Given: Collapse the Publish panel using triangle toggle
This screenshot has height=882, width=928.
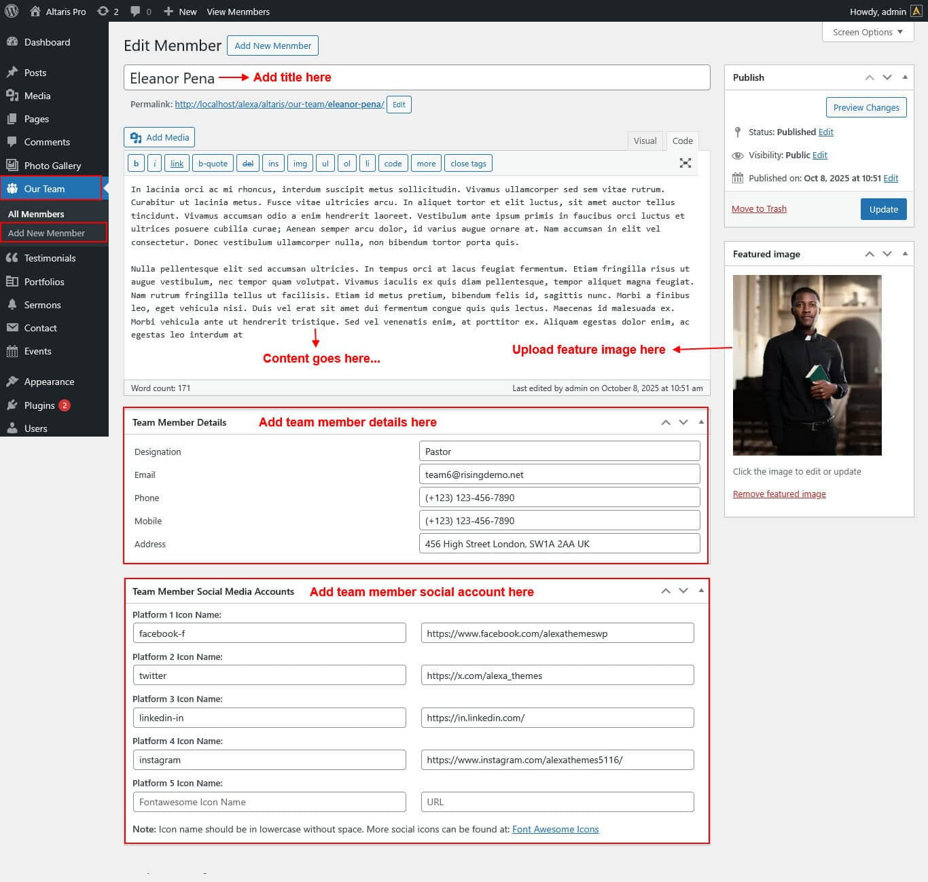Looking at the screenshot, I should point(905,77).
